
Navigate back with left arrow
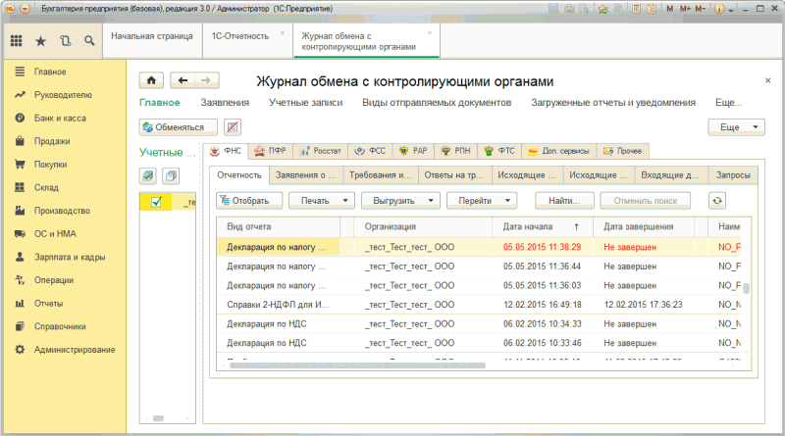coord(183,80)
